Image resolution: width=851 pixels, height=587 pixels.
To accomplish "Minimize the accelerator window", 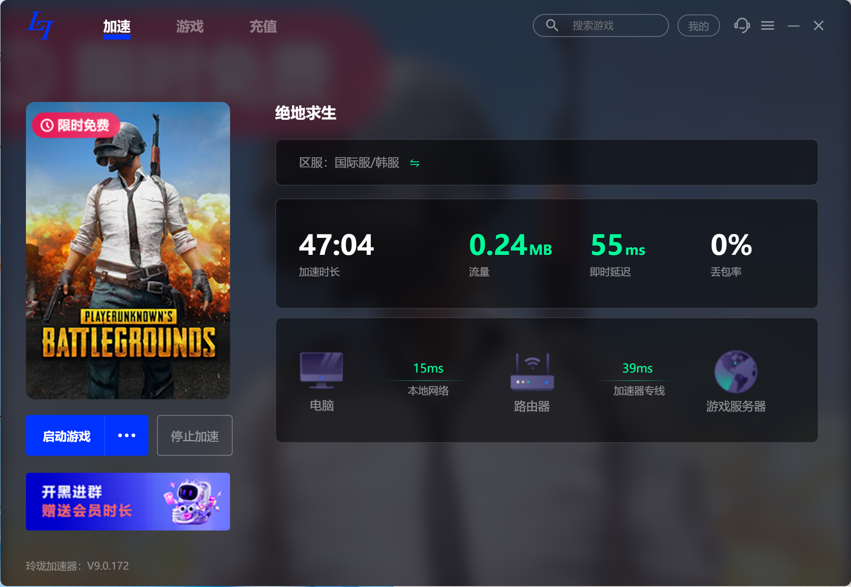I will click(794, 26).
